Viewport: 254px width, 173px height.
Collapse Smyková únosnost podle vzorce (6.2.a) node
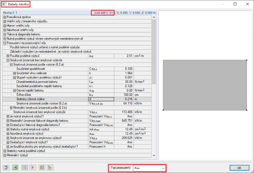click(x=11, y=64)
